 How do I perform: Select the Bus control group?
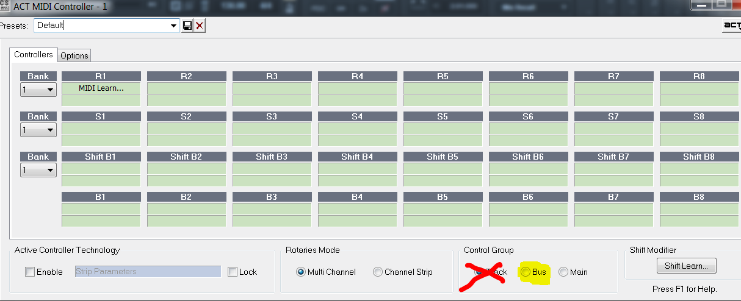[526, 272]
